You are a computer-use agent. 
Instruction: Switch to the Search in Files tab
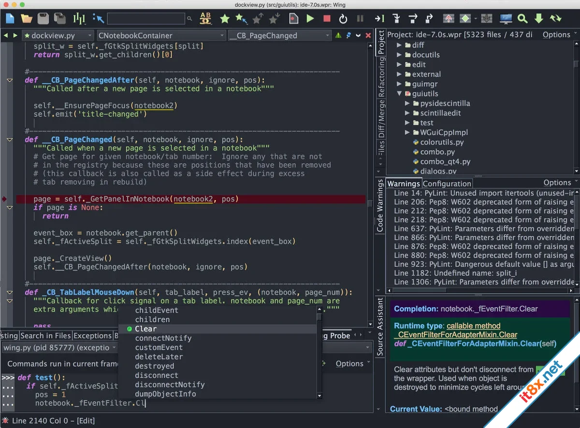point(45,336)
